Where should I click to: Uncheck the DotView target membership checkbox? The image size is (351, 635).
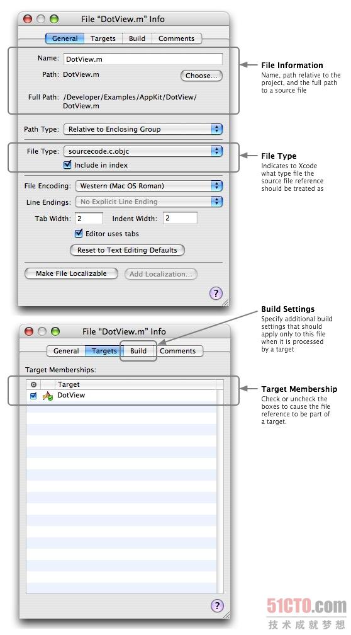coord(33,396)
